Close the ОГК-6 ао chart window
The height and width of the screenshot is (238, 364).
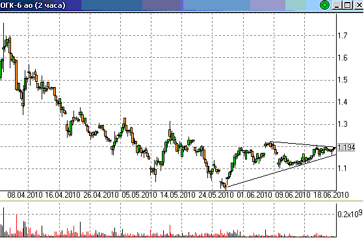[359, 5]
